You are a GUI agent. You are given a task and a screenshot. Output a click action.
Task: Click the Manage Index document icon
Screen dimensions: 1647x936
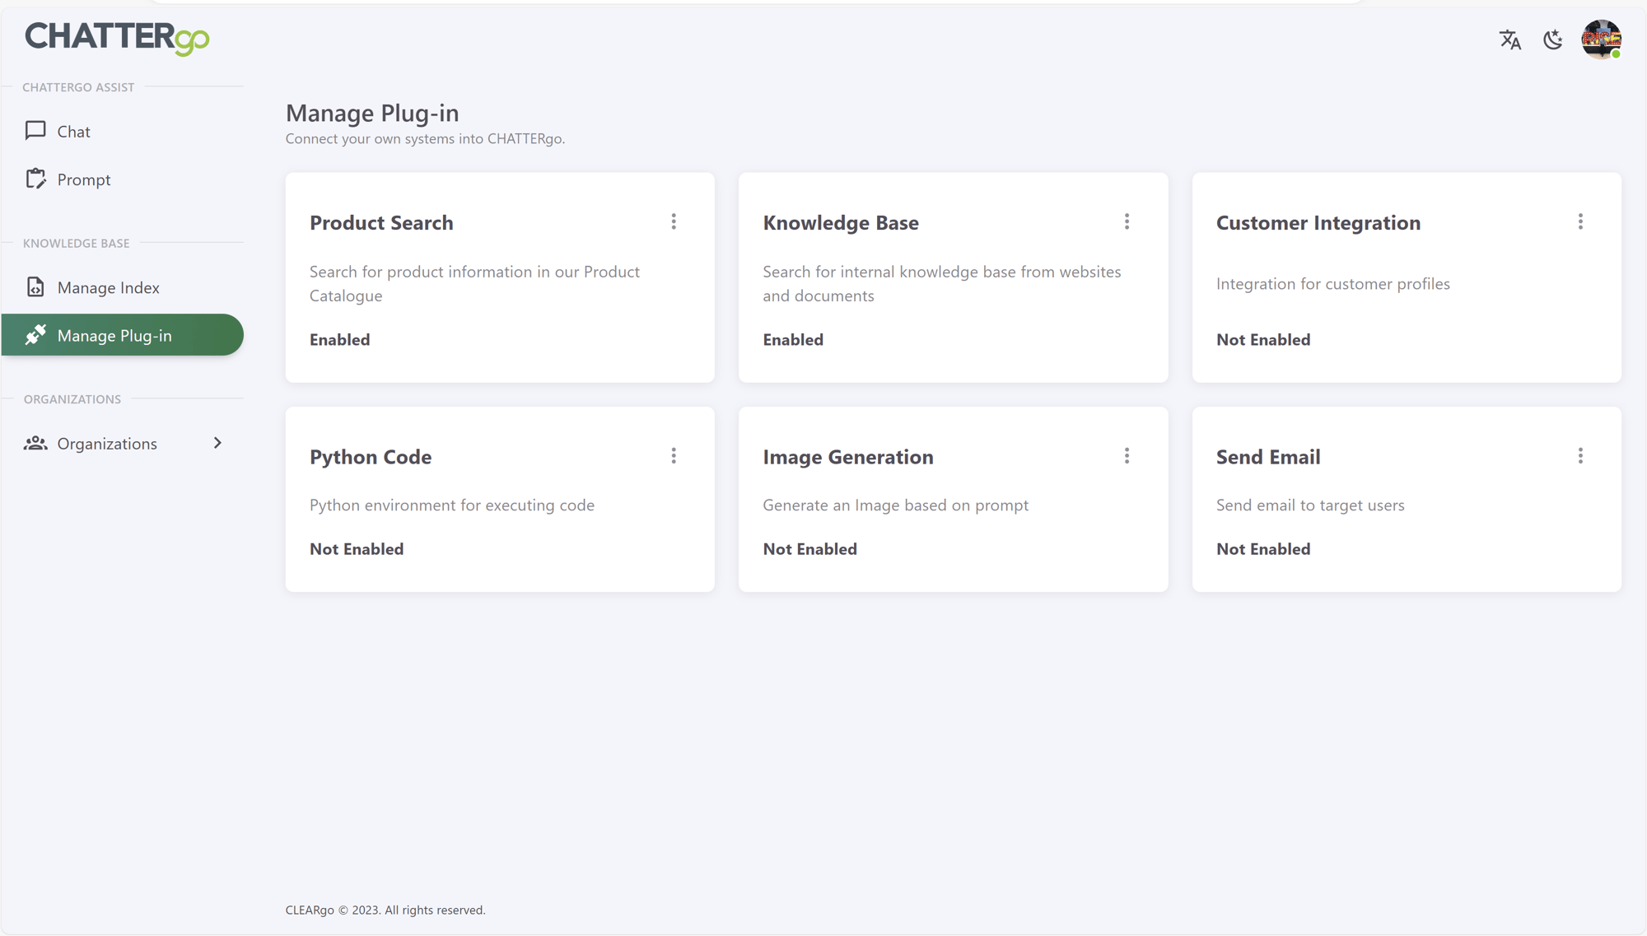pyautogui.click(x=35, y=286)
